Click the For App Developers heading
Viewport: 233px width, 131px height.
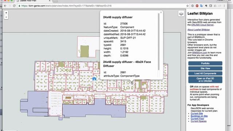tap(198, 105)
